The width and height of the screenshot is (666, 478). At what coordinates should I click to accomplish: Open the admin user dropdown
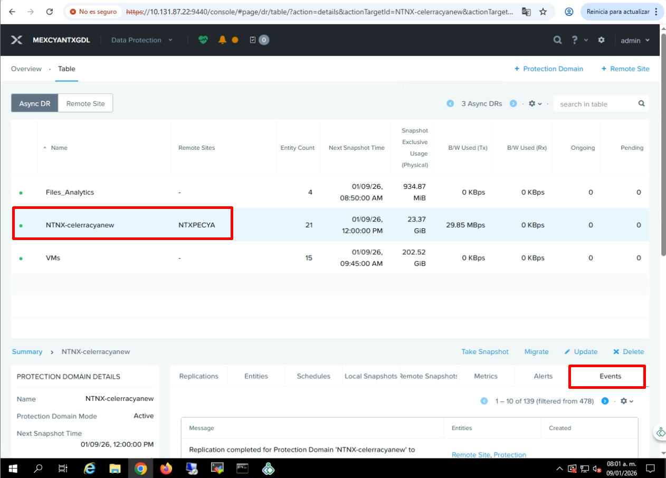[635, 41]
